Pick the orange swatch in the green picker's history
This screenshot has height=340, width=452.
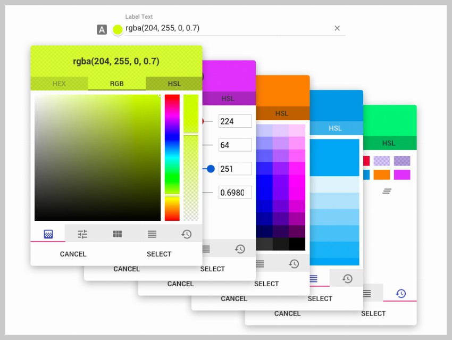[x=381, y=175]
